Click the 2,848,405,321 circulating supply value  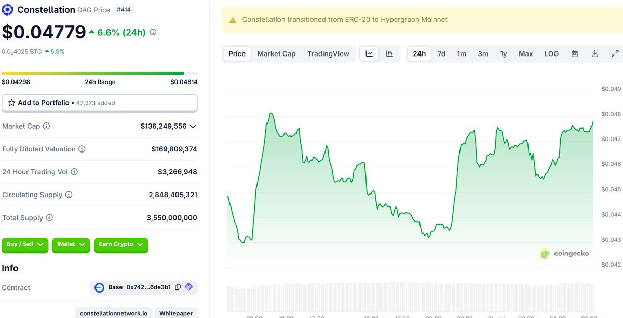(x=173, y=195)
